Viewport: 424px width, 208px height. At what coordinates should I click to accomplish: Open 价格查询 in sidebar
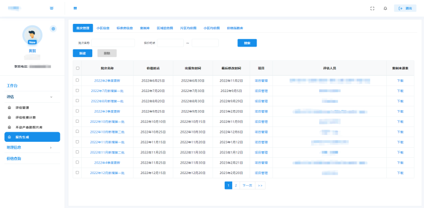(x=14, y=159)
